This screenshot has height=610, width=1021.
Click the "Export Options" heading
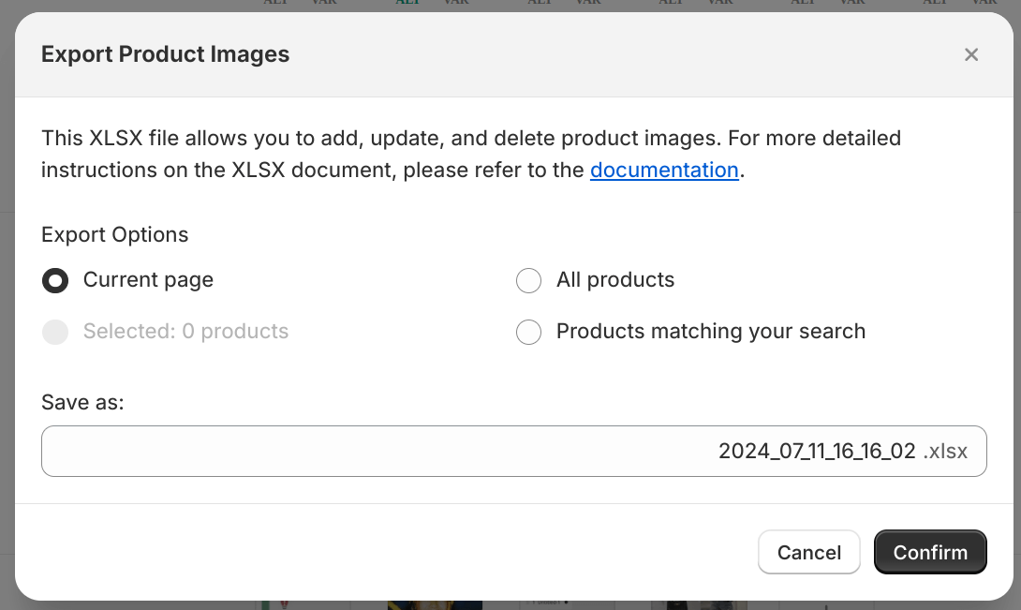pos(114,234)
